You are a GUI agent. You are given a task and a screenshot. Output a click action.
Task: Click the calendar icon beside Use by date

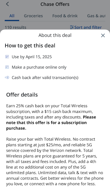pyautogui.click(x=7, y=57)
